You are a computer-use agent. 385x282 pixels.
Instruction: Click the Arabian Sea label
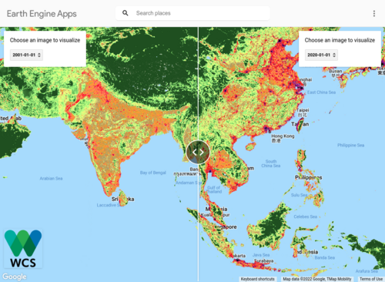coord(51,178)
